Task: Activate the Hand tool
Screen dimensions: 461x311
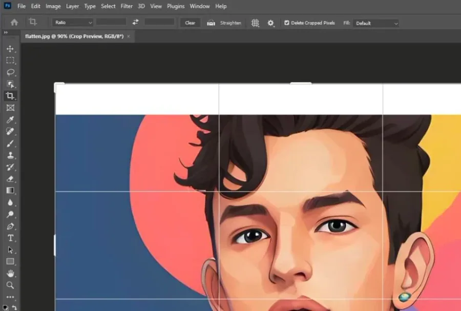Action: (x=10, y=274)
